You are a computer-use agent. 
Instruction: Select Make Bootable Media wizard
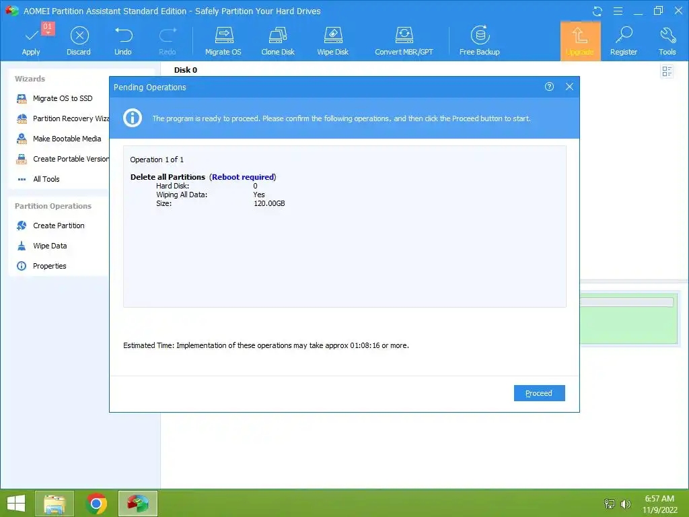click(x=59, y=139)
